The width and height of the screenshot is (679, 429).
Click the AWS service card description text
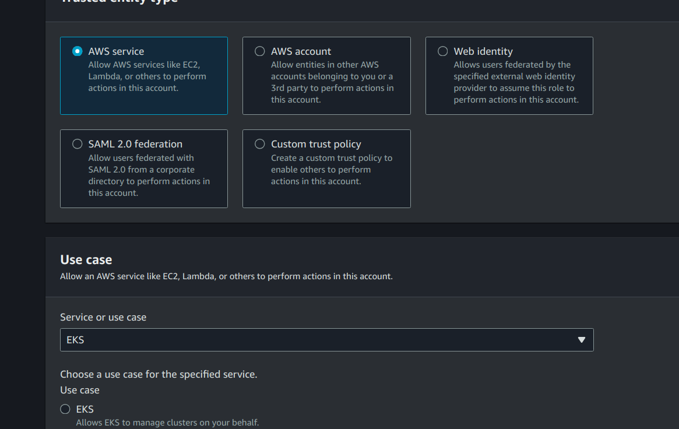(147, 76)
